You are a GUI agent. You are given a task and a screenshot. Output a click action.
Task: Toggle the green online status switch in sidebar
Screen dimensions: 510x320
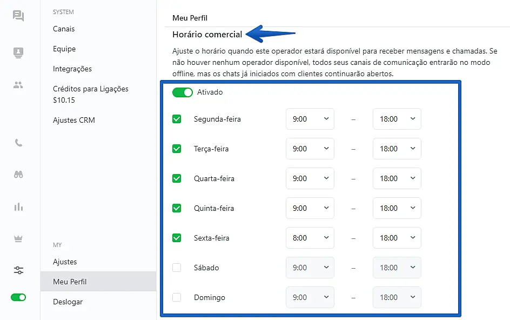pos(18,297)
